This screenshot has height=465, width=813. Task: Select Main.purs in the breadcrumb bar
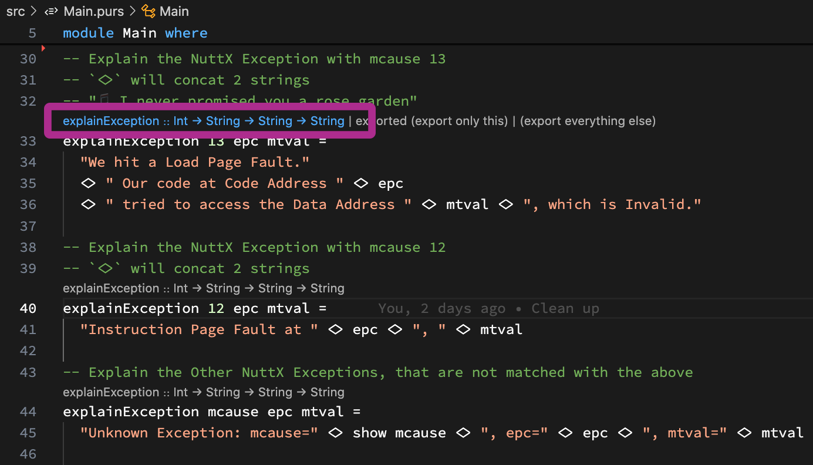click(x=93, y=11)
